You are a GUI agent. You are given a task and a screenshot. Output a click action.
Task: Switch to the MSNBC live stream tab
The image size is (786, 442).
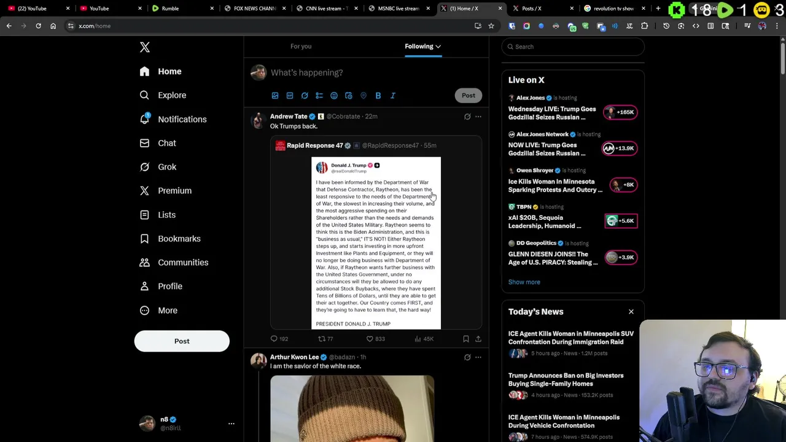click(x=397, y=9)
